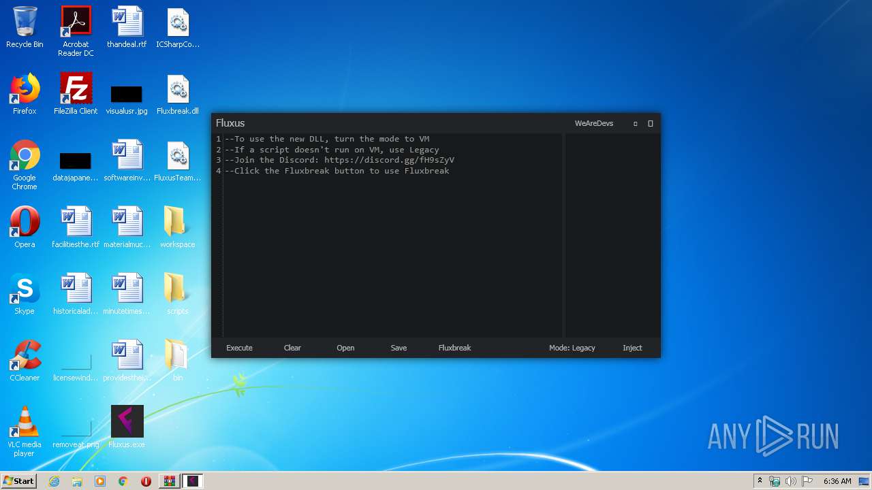Select the Fluxus.exe desktop icon
This screenshot has width=872, height=490.
pos(127,428)
